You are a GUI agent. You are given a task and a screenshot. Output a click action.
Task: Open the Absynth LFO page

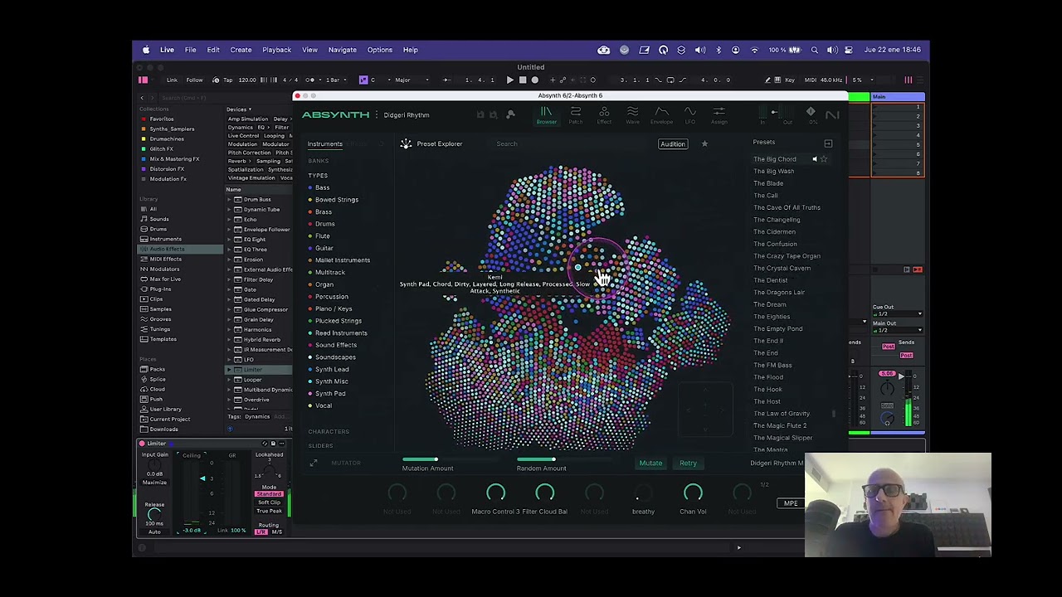tap(689, 115)
